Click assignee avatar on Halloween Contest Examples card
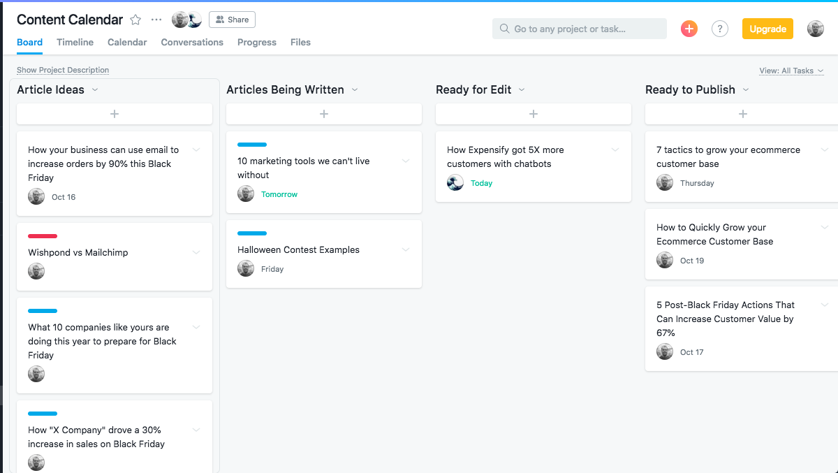 tap(246, 268)
